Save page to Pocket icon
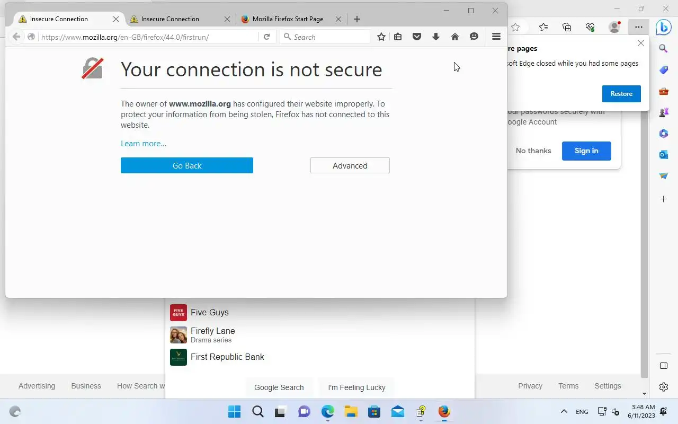The height and width of the screenshot is (424, 678). coord(417,37)
